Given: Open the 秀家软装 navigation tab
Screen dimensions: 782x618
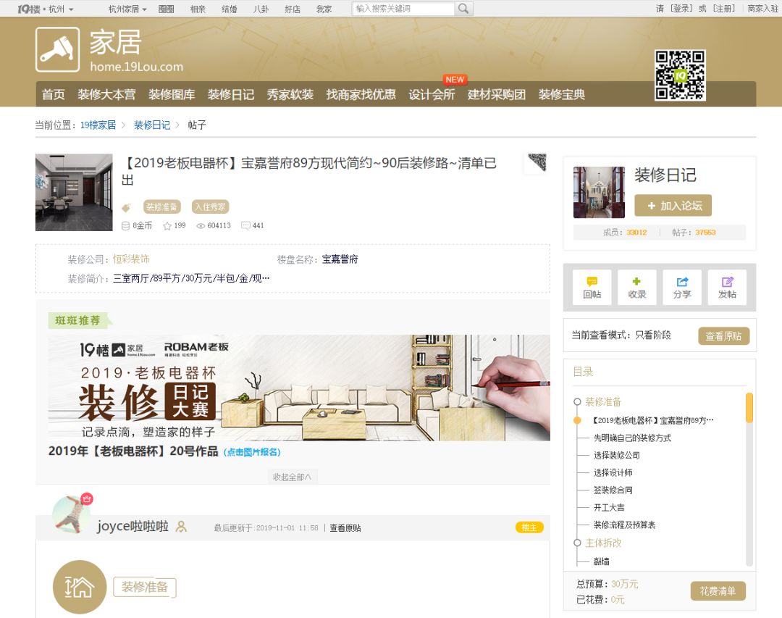Looking at the screenshot, I should point(290,94).
